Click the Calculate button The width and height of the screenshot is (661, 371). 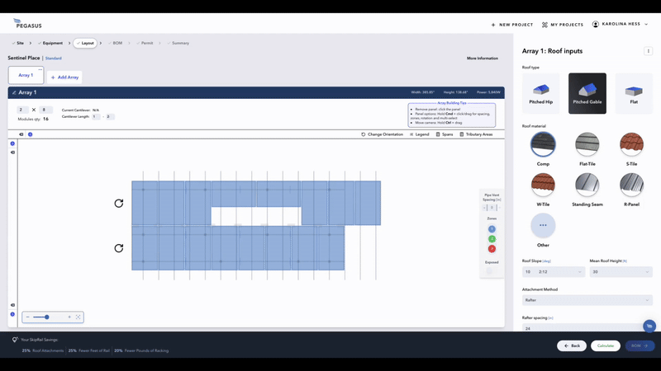606,345
